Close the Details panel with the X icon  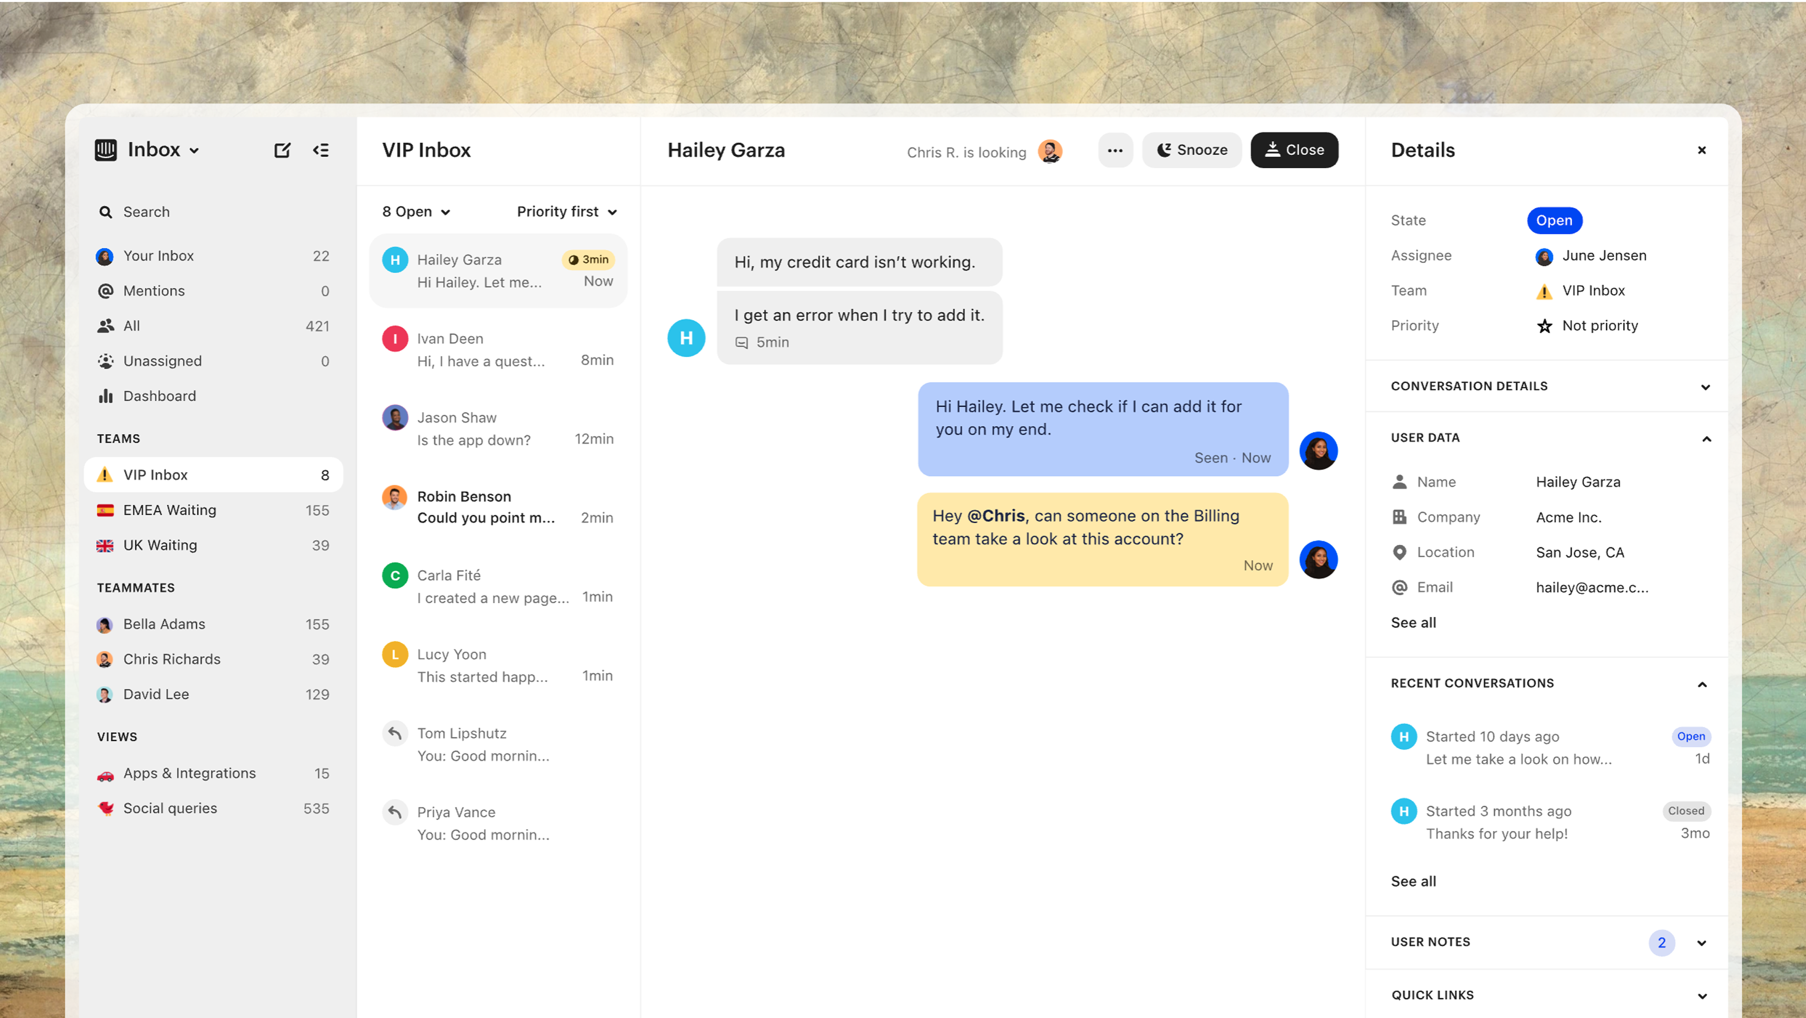[1701, 149]
